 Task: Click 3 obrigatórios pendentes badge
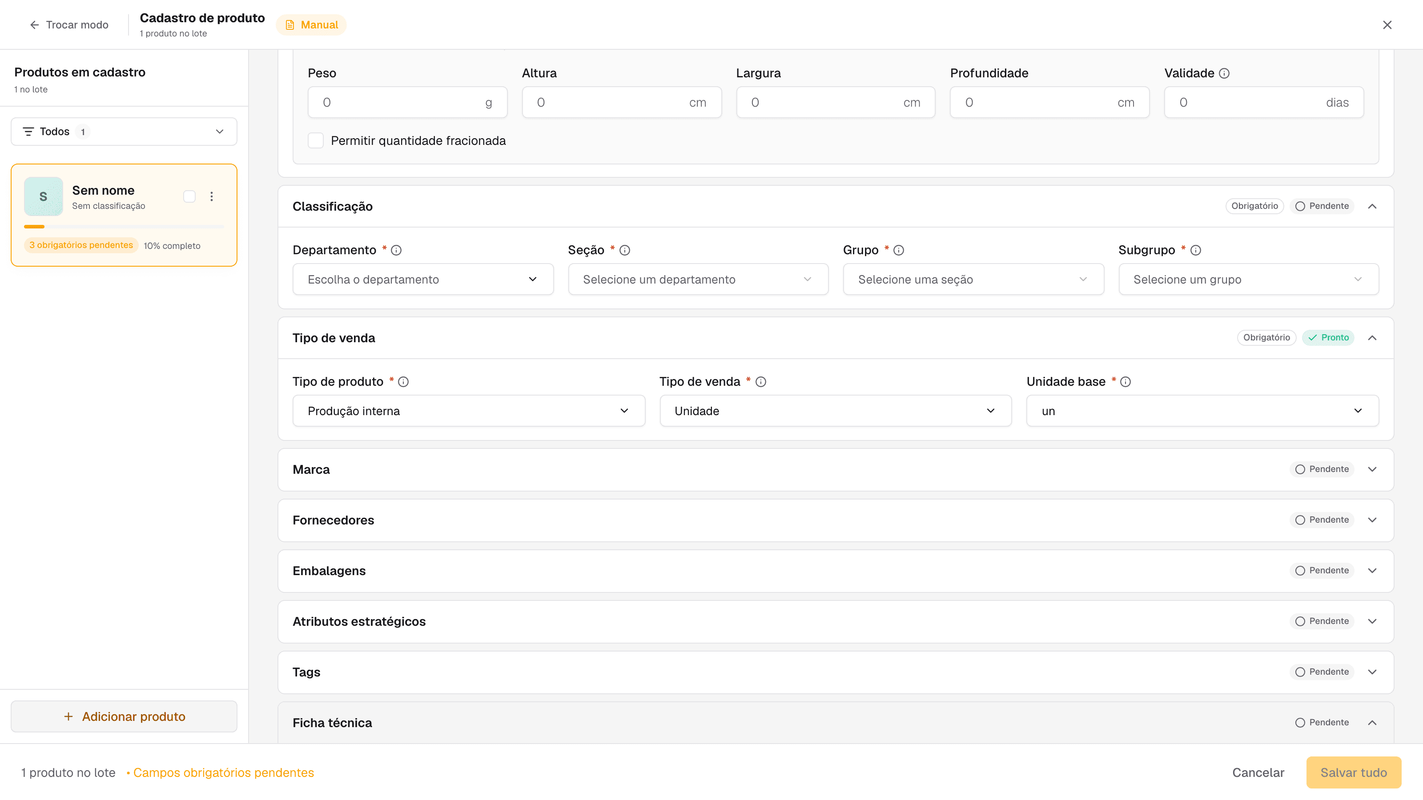coord(80,245)
